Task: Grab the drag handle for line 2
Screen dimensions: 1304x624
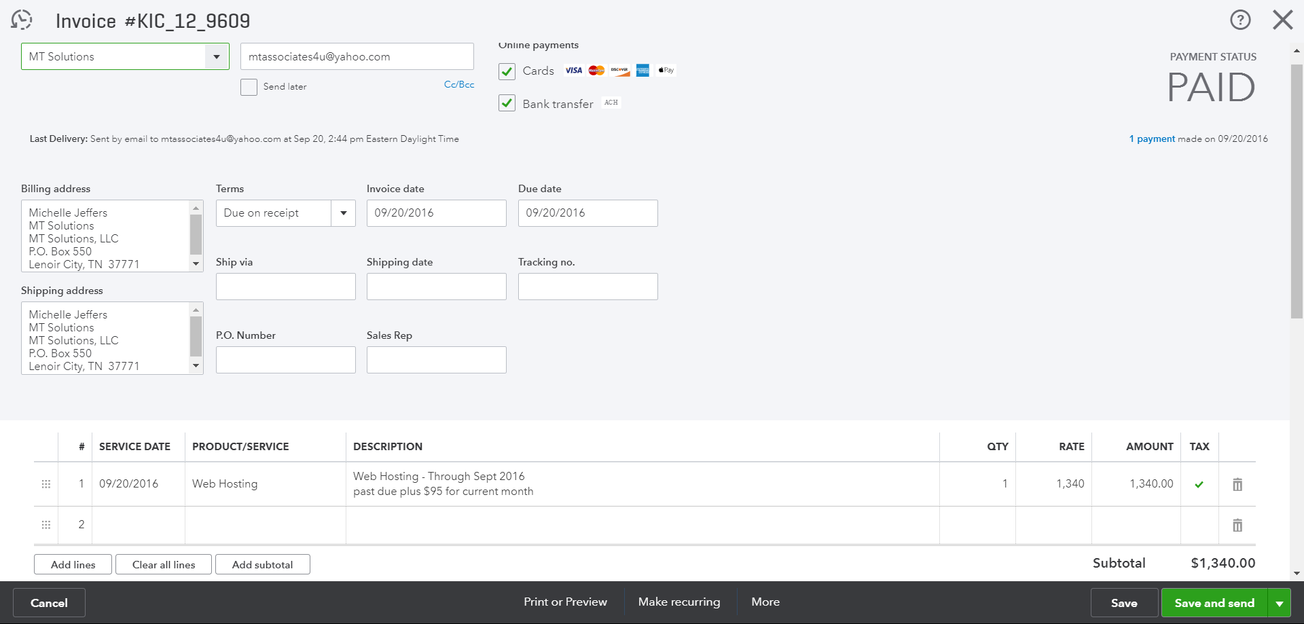Action: tap(46, 525)
